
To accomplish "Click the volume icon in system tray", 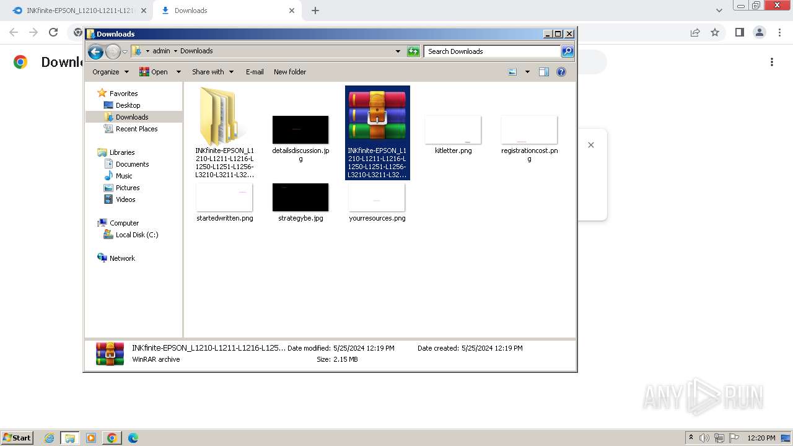I will point(704,438).
